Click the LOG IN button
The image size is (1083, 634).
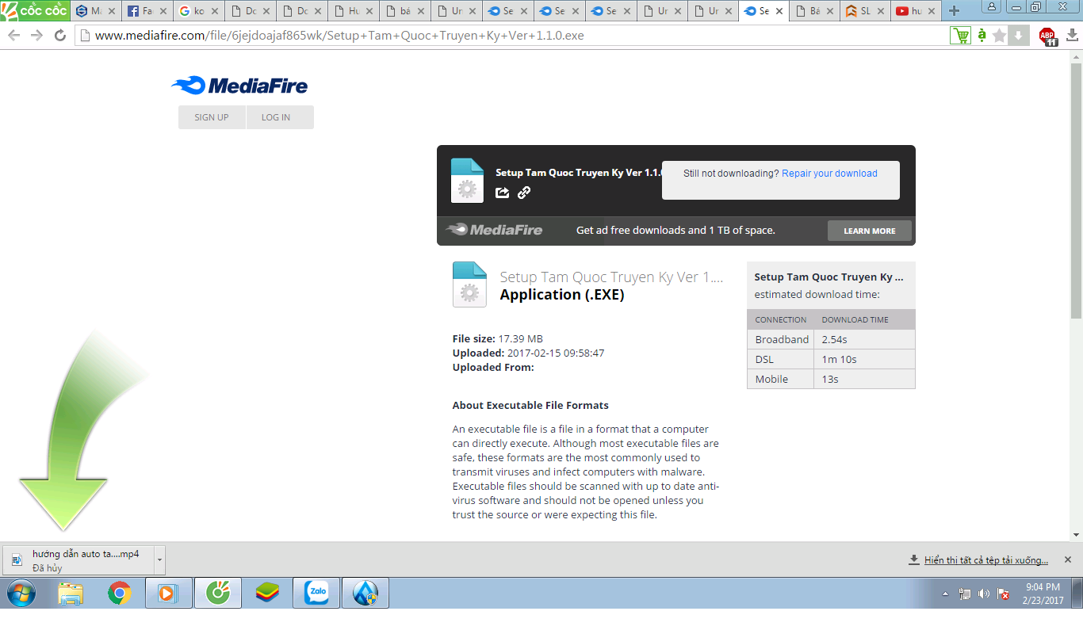pos(276,117)
